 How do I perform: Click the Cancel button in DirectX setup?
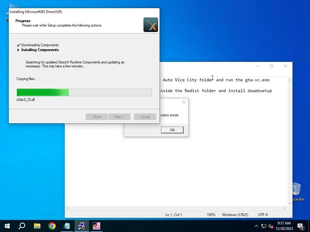pyautogui.click(x=145, y=117)
